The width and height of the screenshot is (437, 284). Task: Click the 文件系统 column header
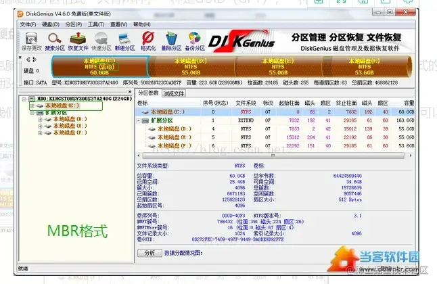pos(246,103)
